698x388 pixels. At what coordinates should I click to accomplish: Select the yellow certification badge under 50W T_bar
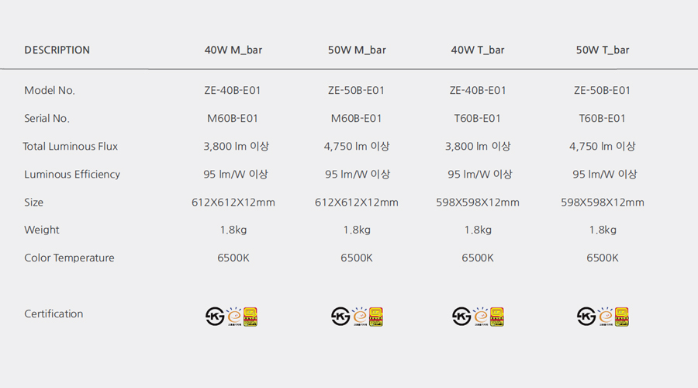pos(622,317)
